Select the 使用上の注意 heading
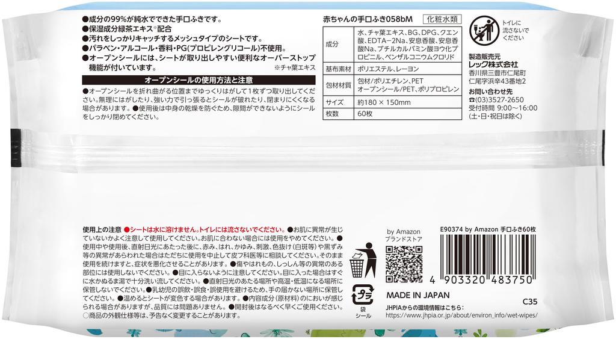The height and width of the screenshot is (339, 616). click(x=102, y=229)
